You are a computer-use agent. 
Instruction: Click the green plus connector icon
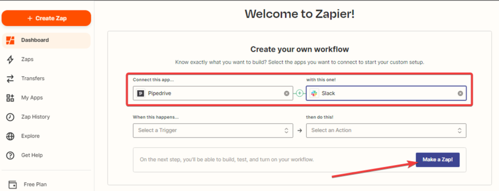(300, 93)
